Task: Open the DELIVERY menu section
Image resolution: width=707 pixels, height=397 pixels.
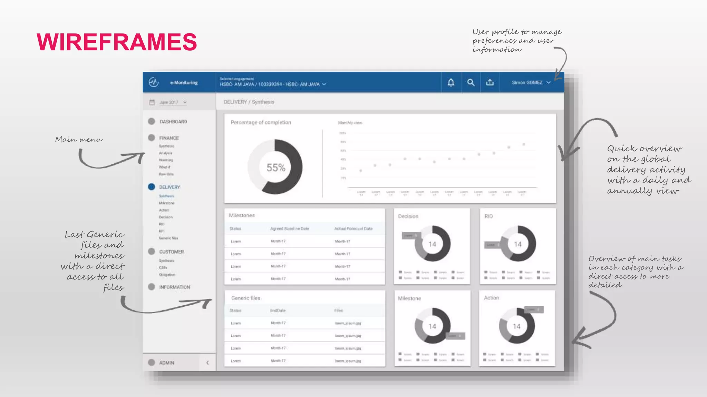Action: (x=170, y=187)
